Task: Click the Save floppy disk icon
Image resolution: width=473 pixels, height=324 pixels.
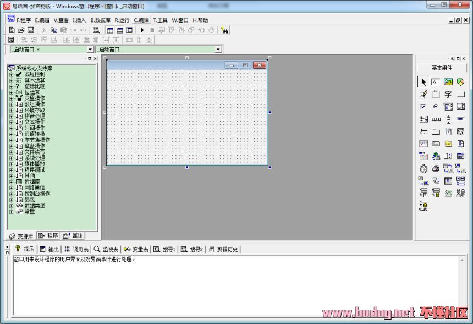Action: [x=30, y=30]
